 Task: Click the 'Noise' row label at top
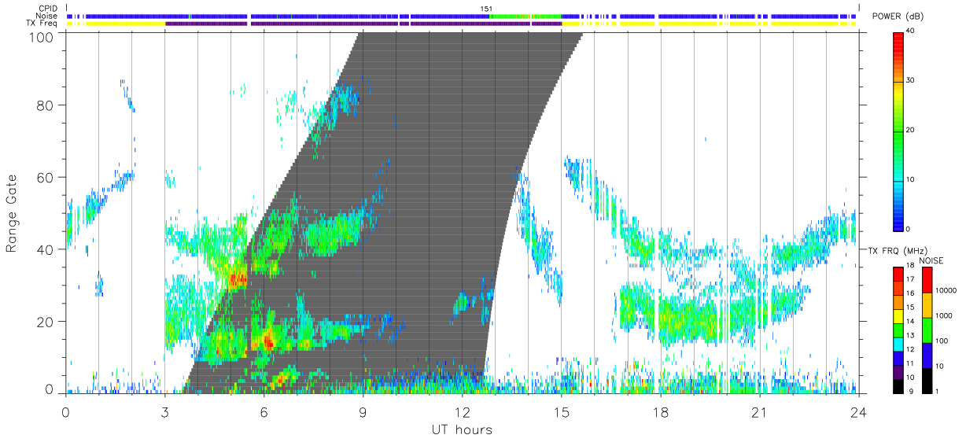[48, 16]
